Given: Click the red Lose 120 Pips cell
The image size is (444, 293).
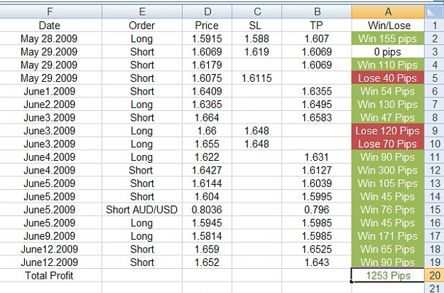Looking at the screenshot, I should click(x=388, y=131).
